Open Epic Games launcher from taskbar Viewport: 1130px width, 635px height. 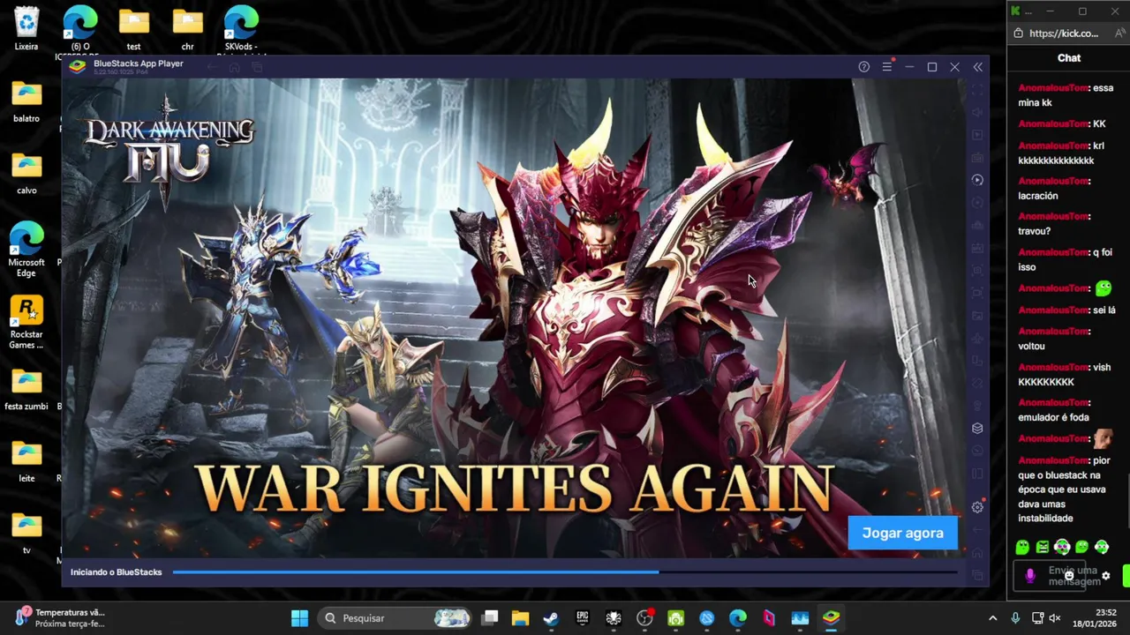click(x=583, y=618)
